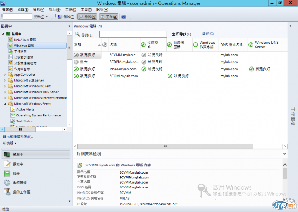
Task: Open the 工作狀態 task status view
Action: pyautogui.click(x=20, y=52)
